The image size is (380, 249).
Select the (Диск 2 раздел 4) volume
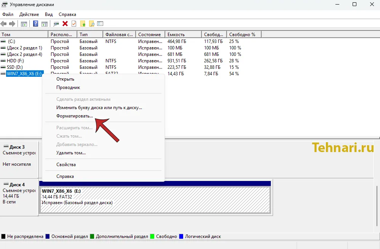24,54
